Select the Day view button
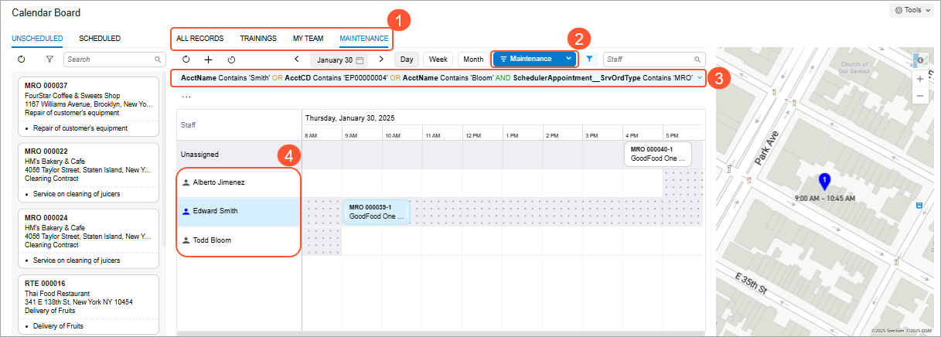941x337 pixels. pos(406,60)
